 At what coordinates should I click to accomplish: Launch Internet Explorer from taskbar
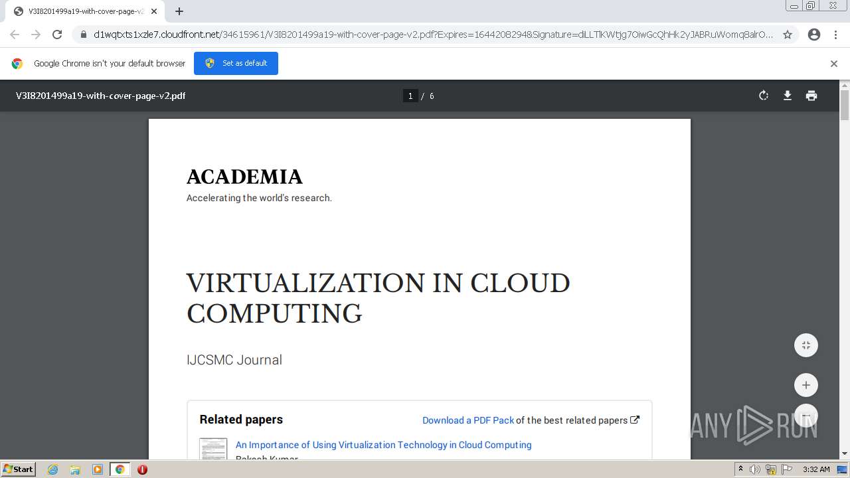pos(52,469)
